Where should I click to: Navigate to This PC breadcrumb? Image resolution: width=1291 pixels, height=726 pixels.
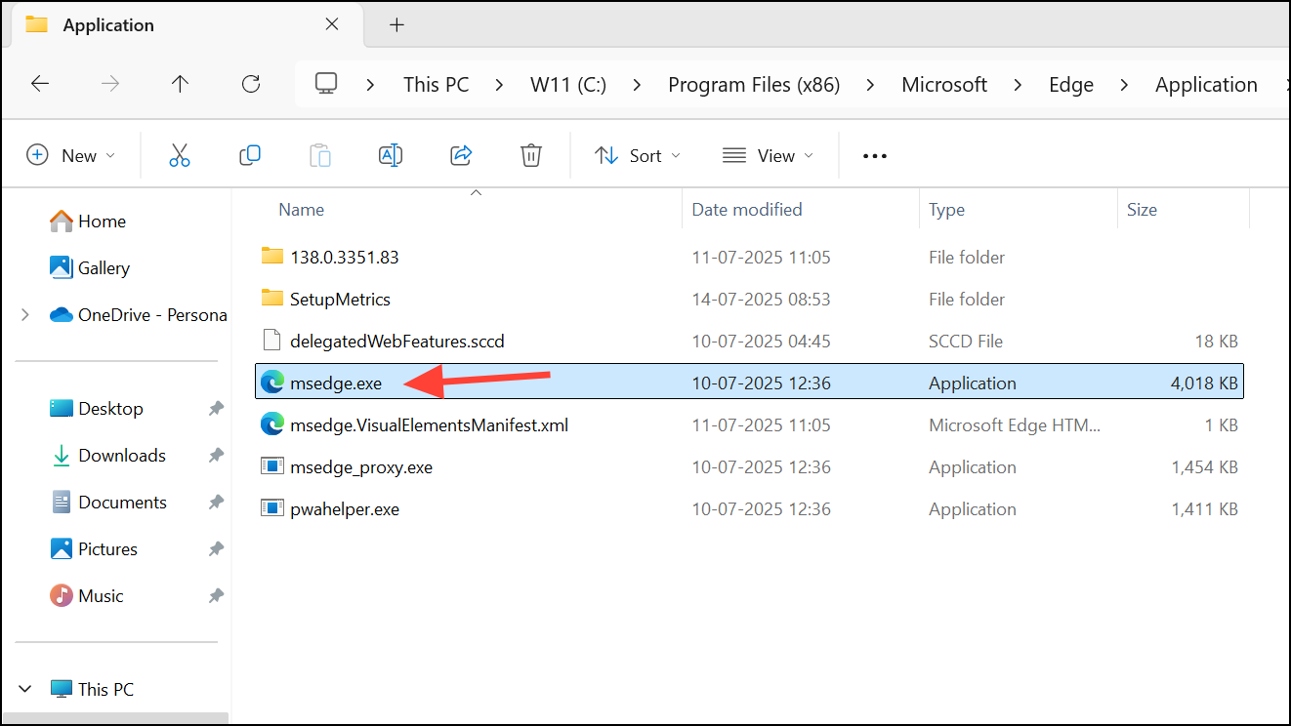[x=437, y=85]
